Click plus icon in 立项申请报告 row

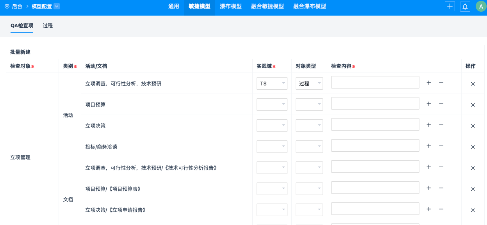click(x=428, y=209)
